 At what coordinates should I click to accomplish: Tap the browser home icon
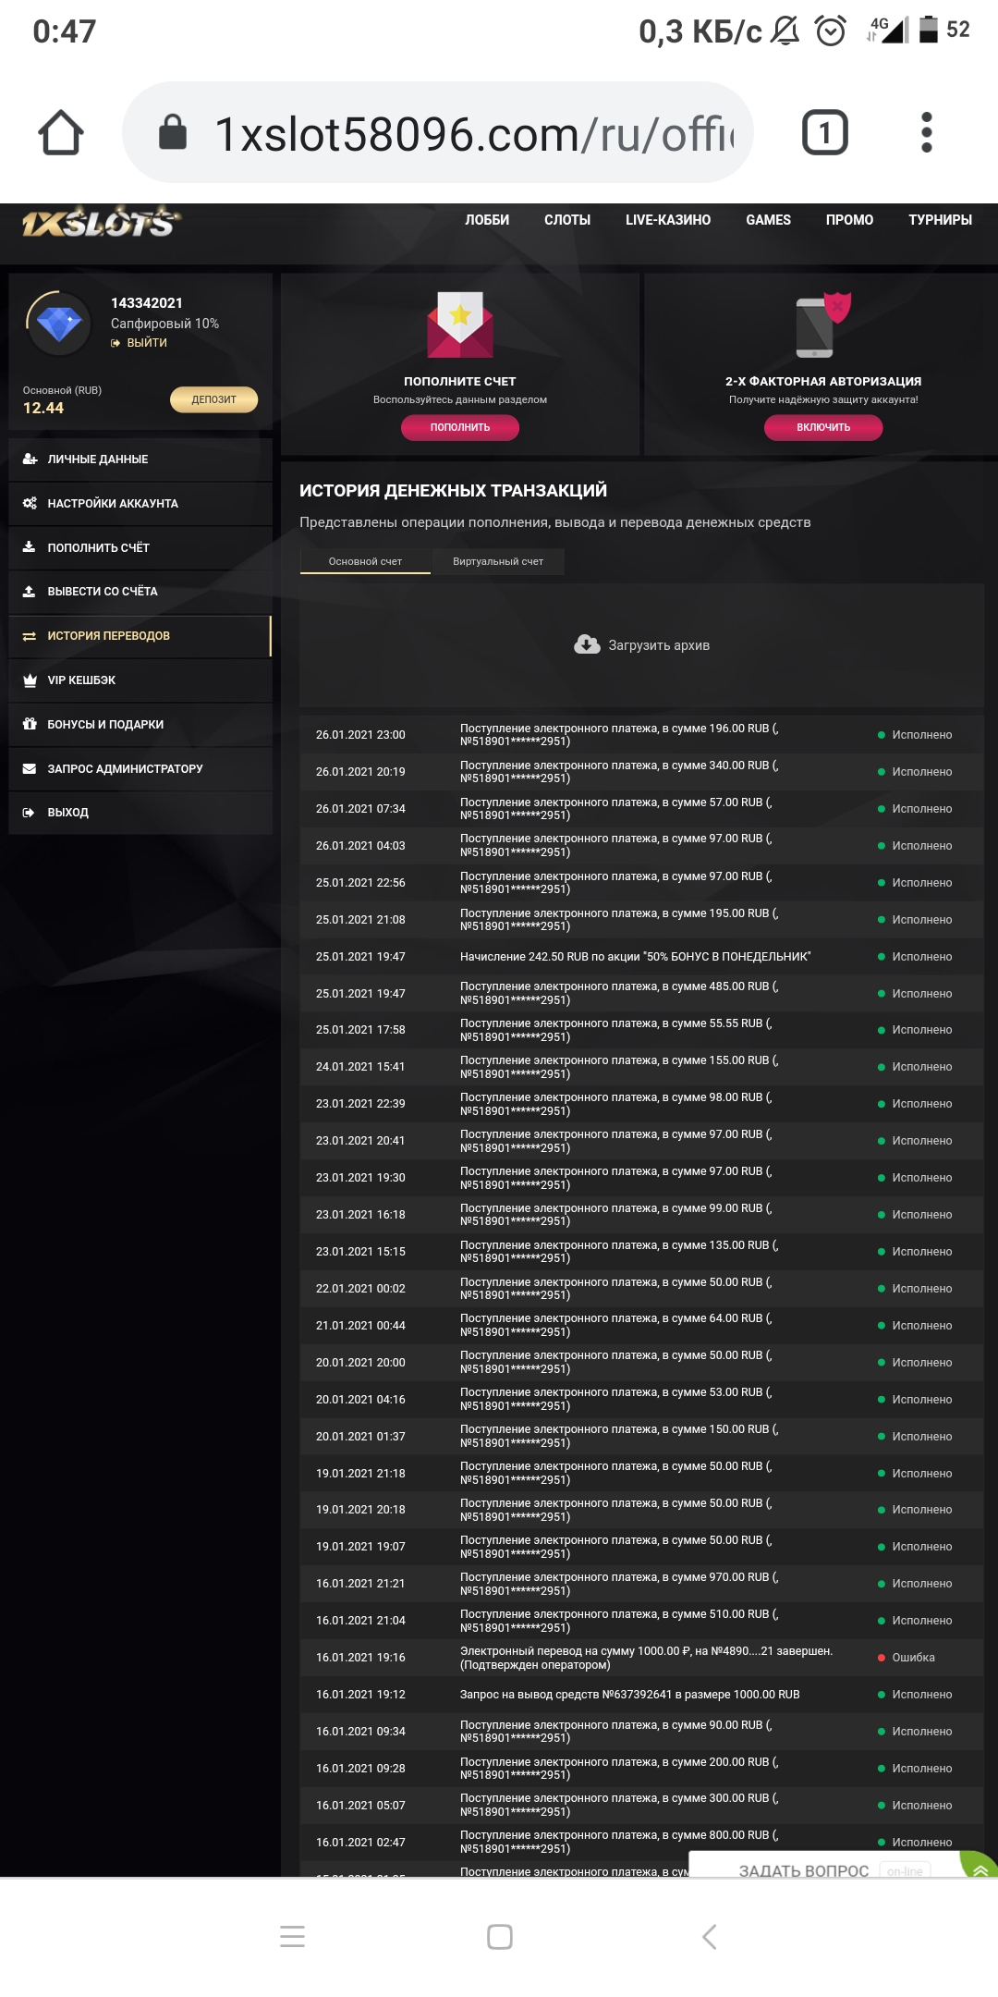point(61,133)
